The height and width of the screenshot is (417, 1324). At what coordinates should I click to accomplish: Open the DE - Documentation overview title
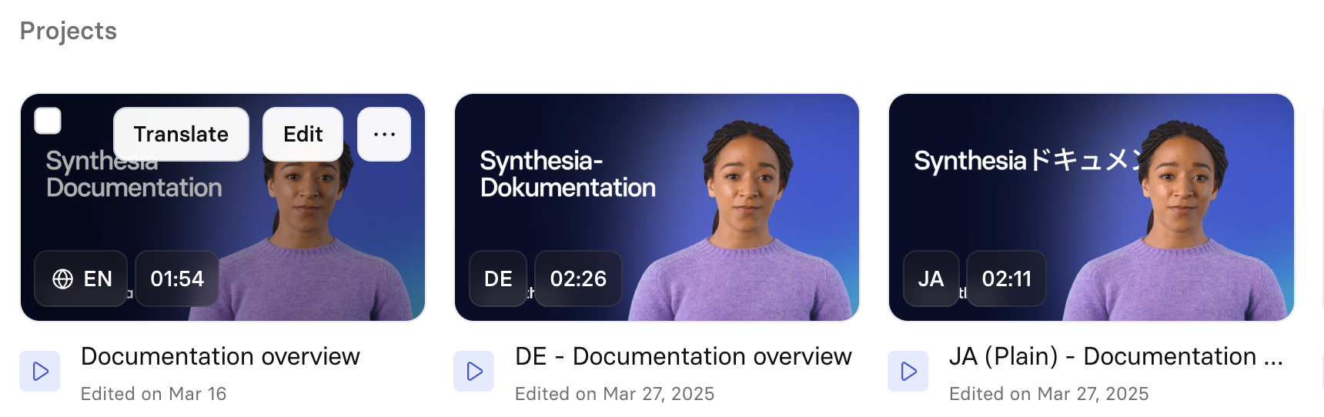683,356
